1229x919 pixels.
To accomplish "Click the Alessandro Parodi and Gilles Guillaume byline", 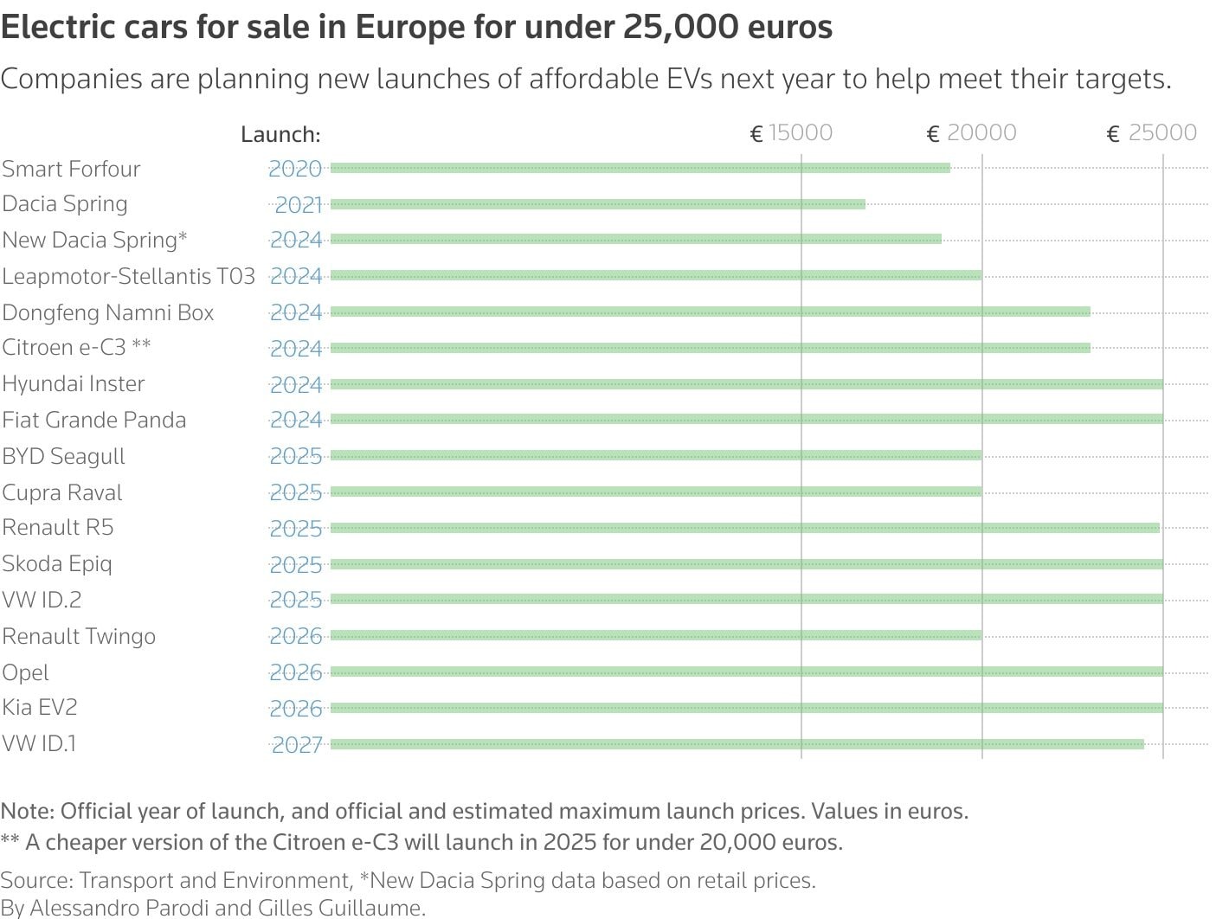I will click(x=213, y=908).
